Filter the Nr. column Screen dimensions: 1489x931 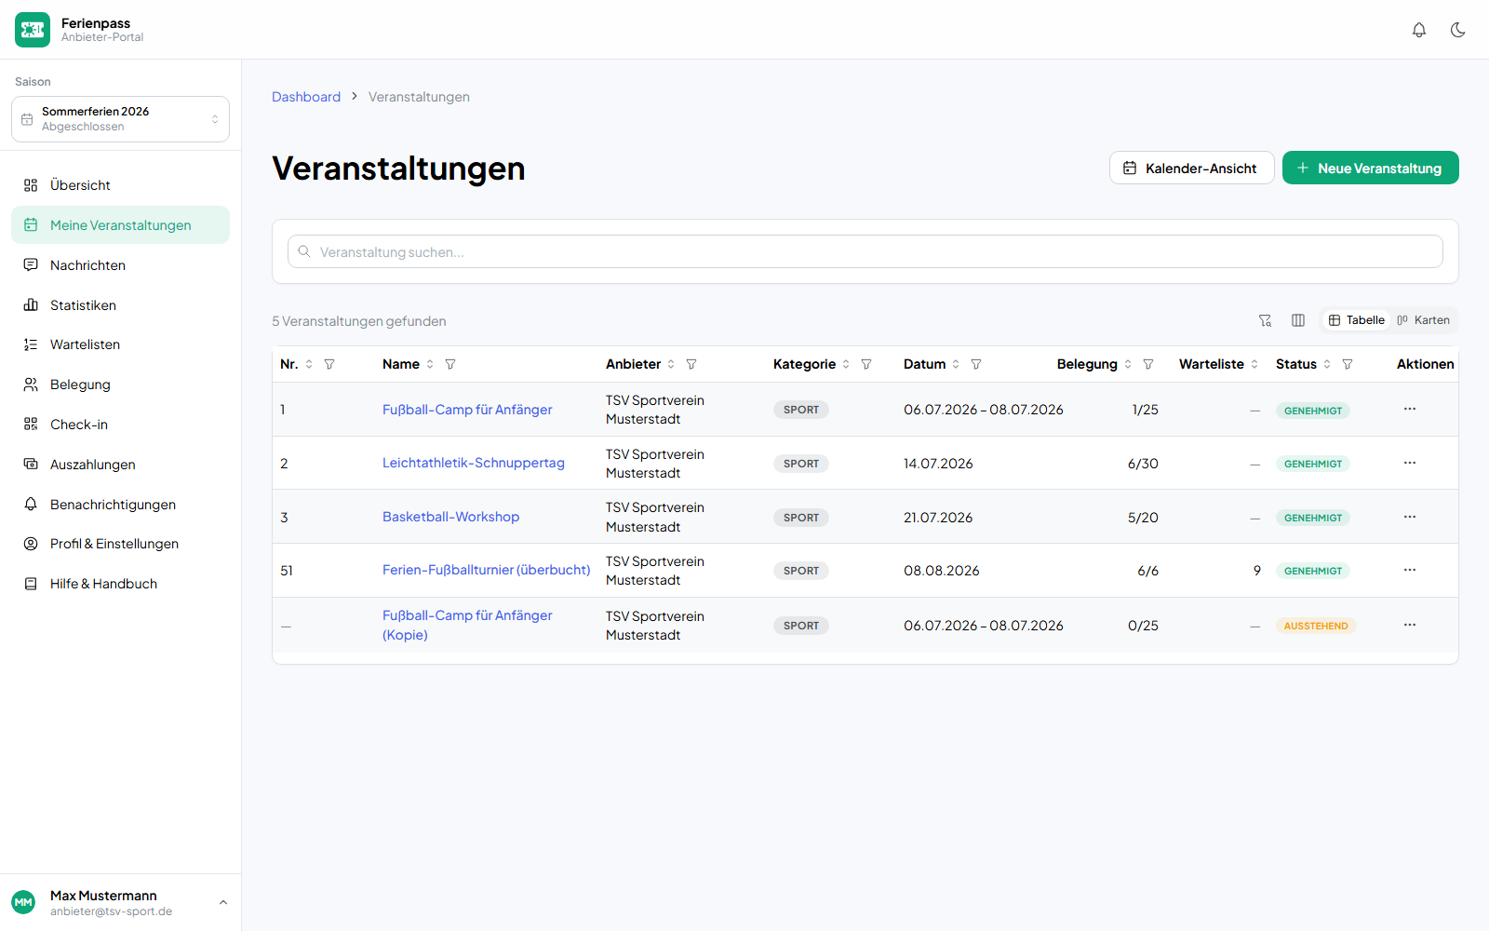329,364
